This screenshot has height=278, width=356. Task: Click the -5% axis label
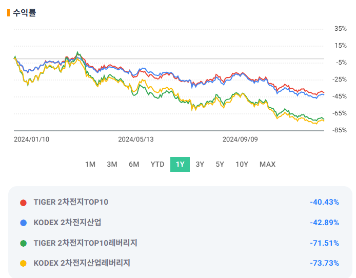(x=341, y=63)
